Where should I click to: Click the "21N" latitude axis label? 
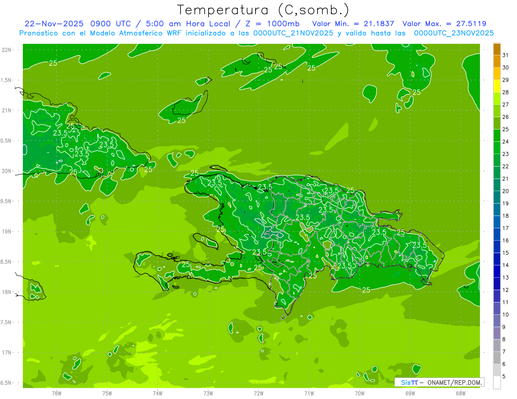[x=6, y=110]
